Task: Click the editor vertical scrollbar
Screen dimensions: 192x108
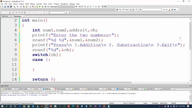Action: tap(190, 36)
